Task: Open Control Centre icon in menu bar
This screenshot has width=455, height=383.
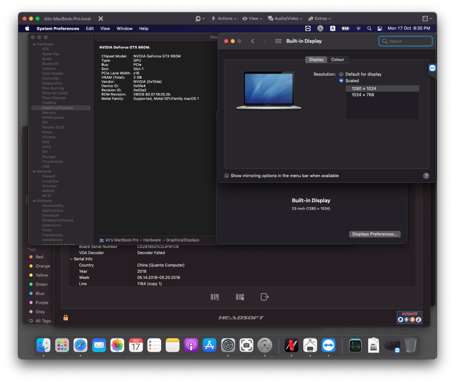Action: tap(379, 29)
